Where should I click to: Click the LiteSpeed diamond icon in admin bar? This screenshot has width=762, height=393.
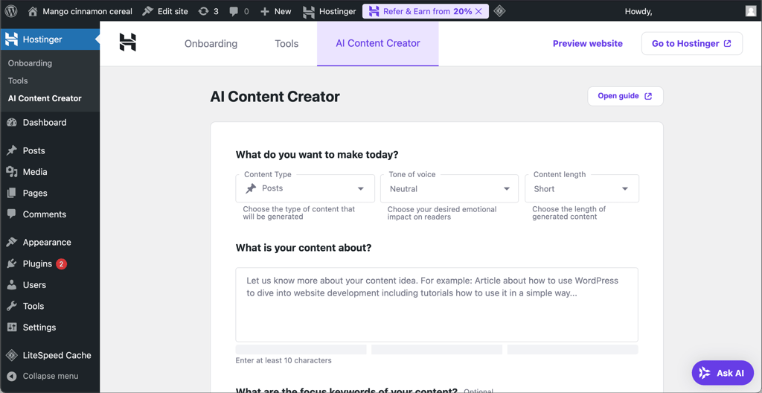tap(499, 11)
